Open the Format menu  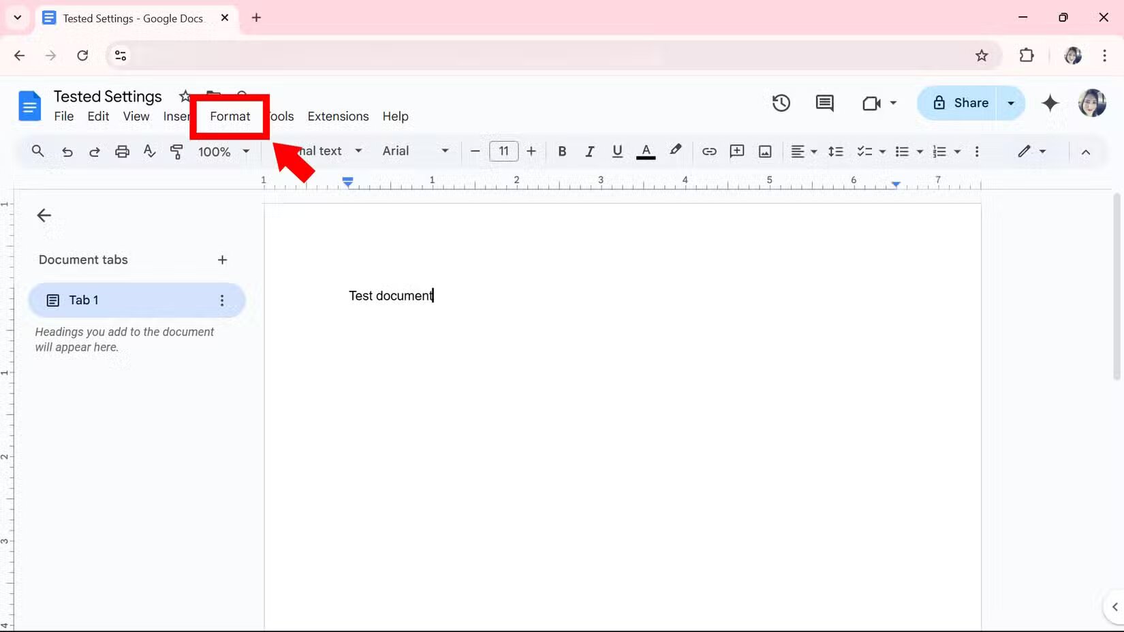230,116
